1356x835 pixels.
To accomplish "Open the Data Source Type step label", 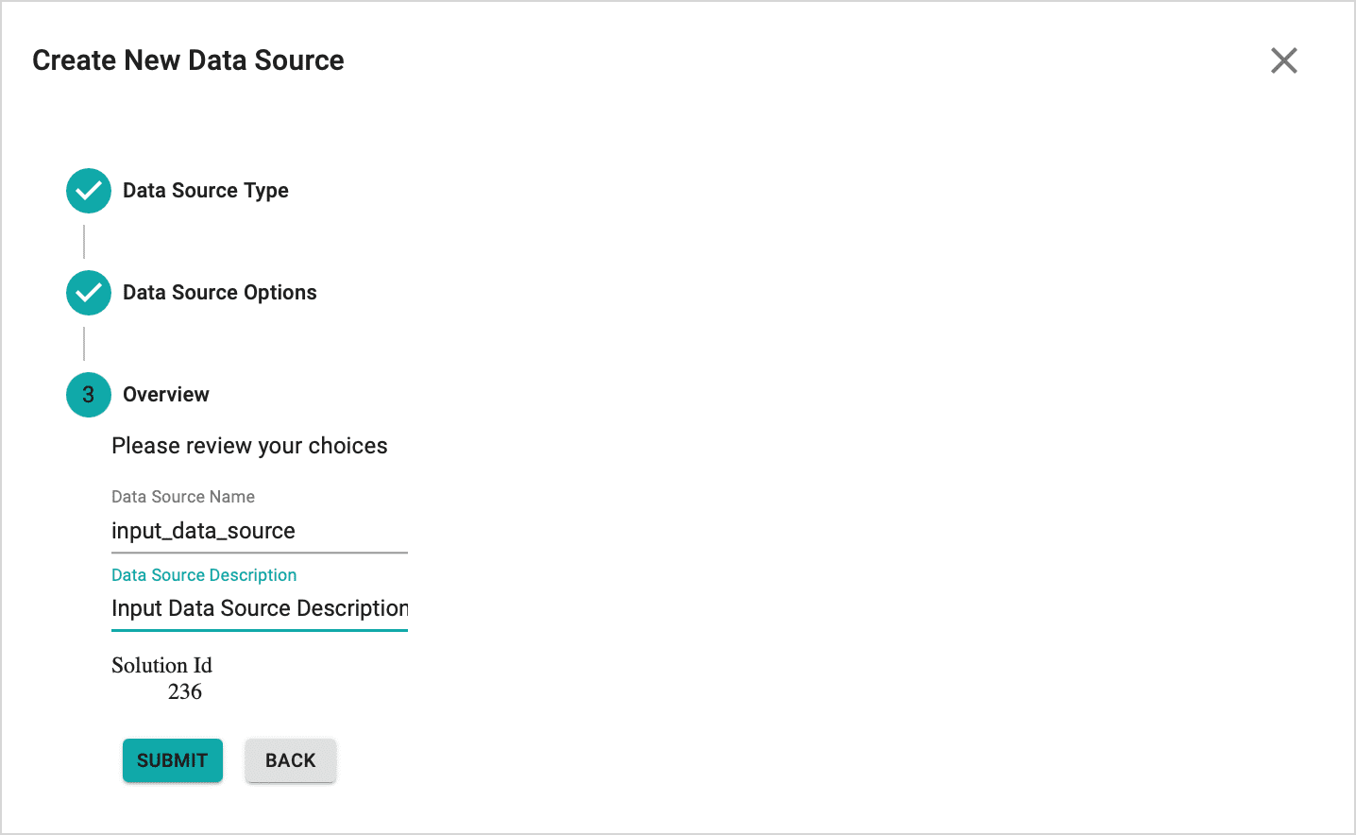I will click(x=206, y=191).
